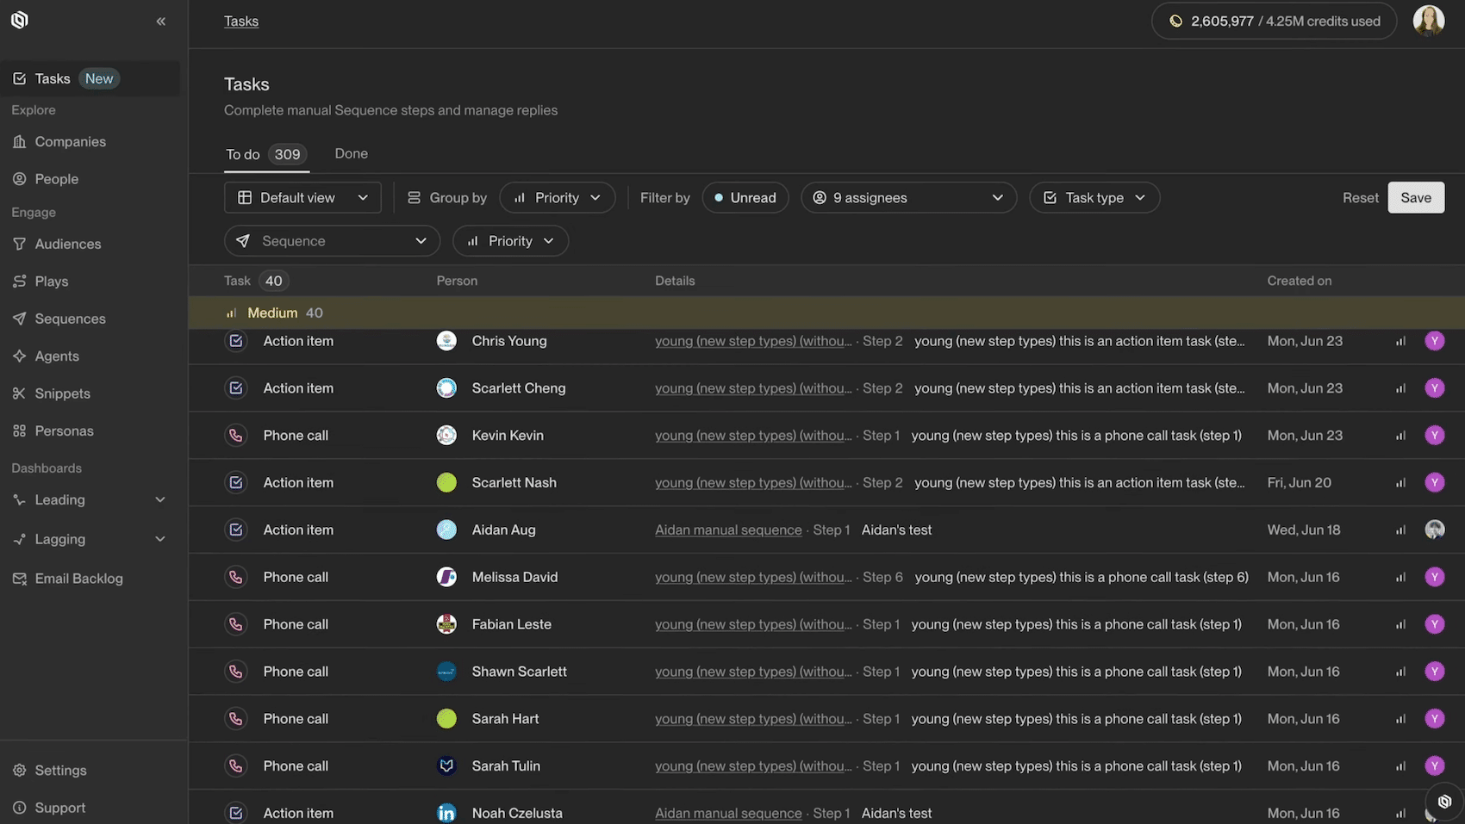The height and width of the screenshot is (824, 1465).
Task: Check the action item box for Chris Young
Action: point(235,341)
